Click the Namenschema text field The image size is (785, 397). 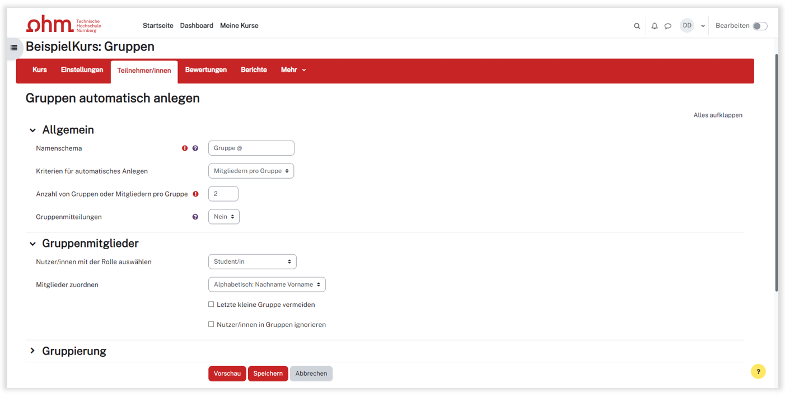point(251,148)
